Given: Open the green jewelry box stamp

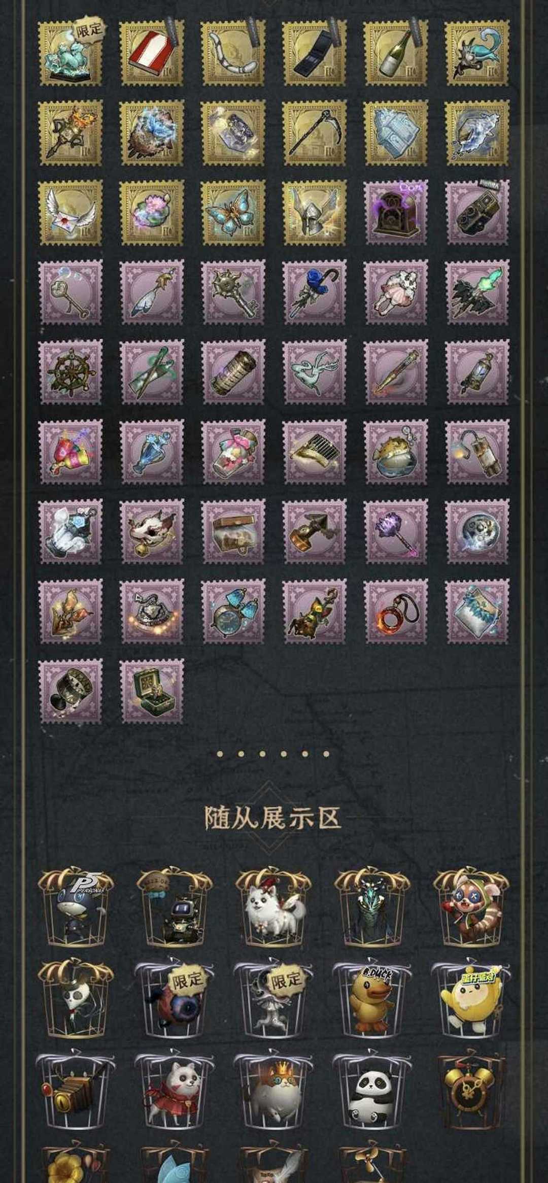Looking at the screenshot, I should 152,691.
